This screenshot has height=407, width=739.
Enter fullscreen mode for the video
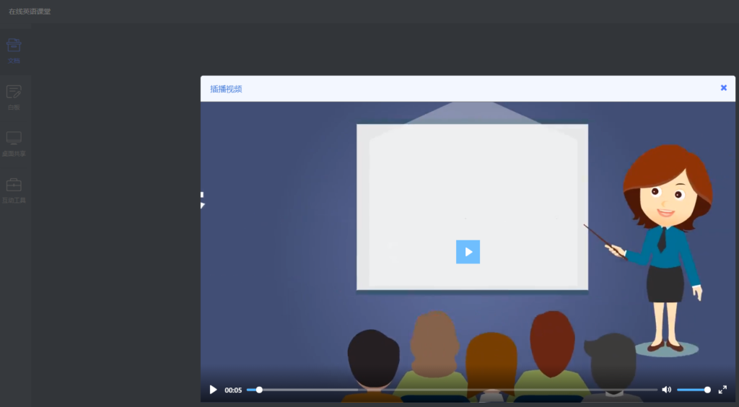click(722, 390)
